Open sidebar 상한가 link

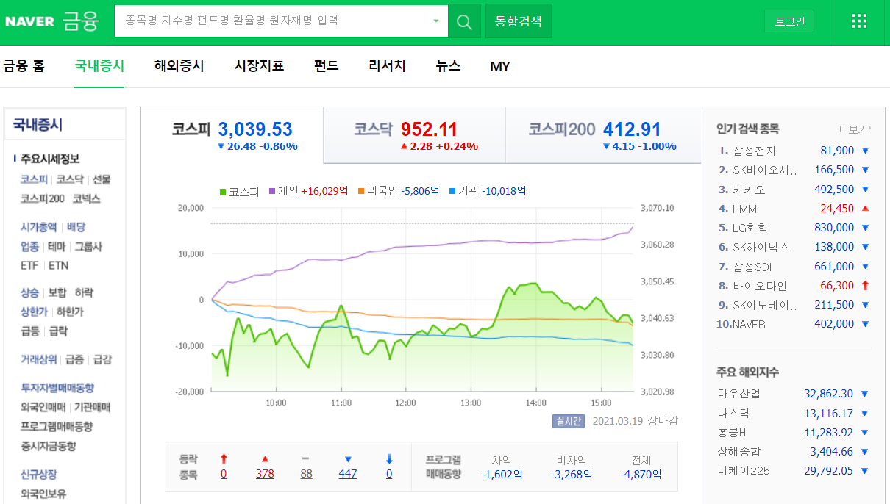34,312
